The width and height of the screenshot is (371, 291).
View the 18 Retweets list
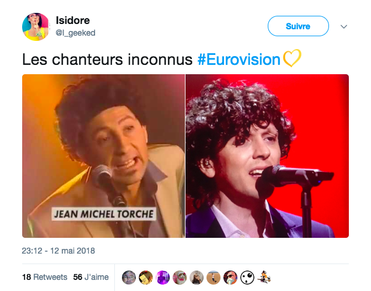(x=45, y=277)
